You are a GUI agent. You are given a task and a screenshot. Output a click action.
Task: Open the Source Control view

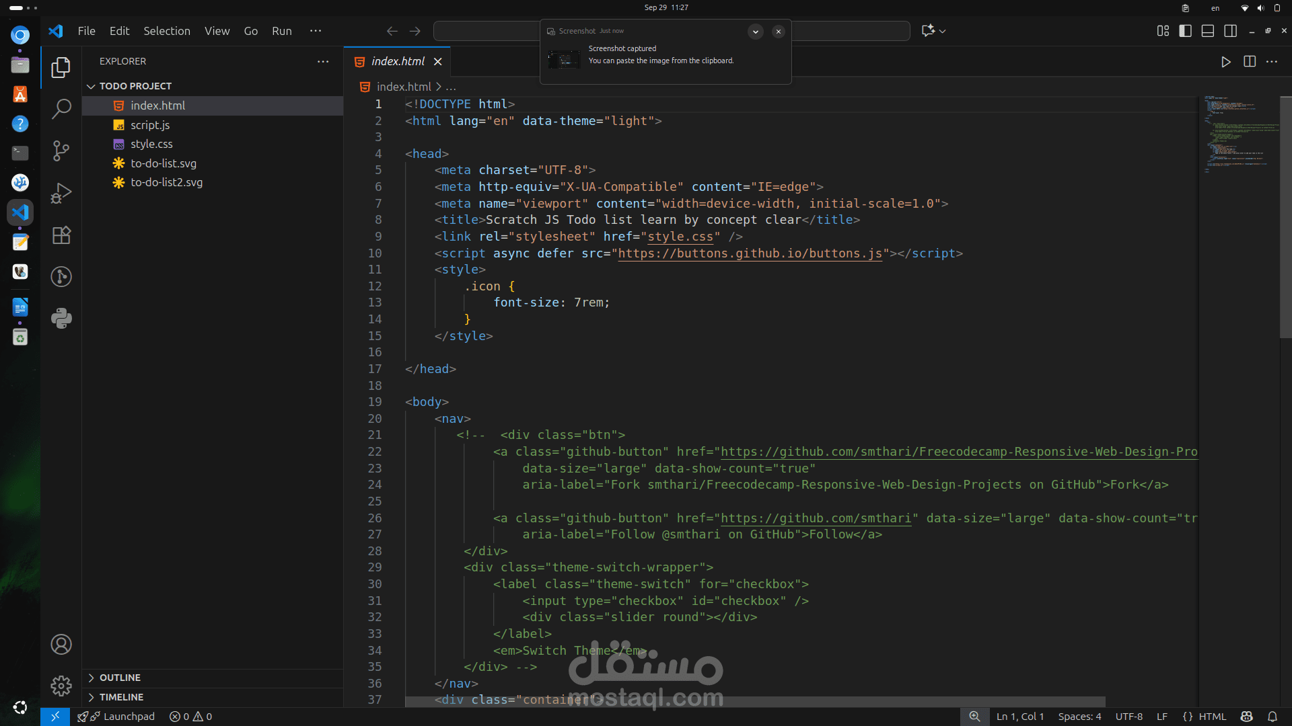click(x=61, y=151)
